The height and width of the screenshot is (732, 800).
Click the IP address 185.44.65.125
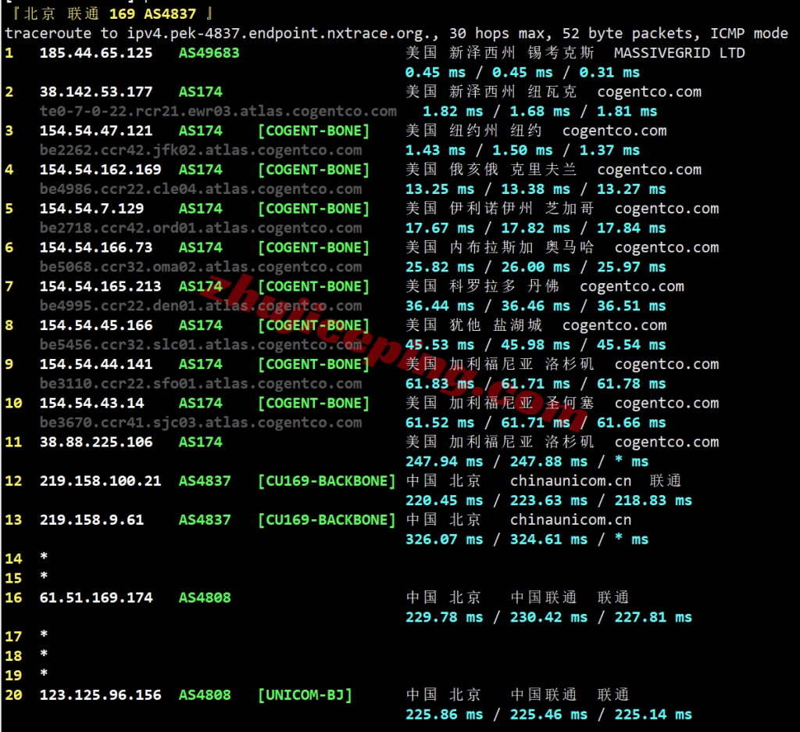tap(96, 53)
